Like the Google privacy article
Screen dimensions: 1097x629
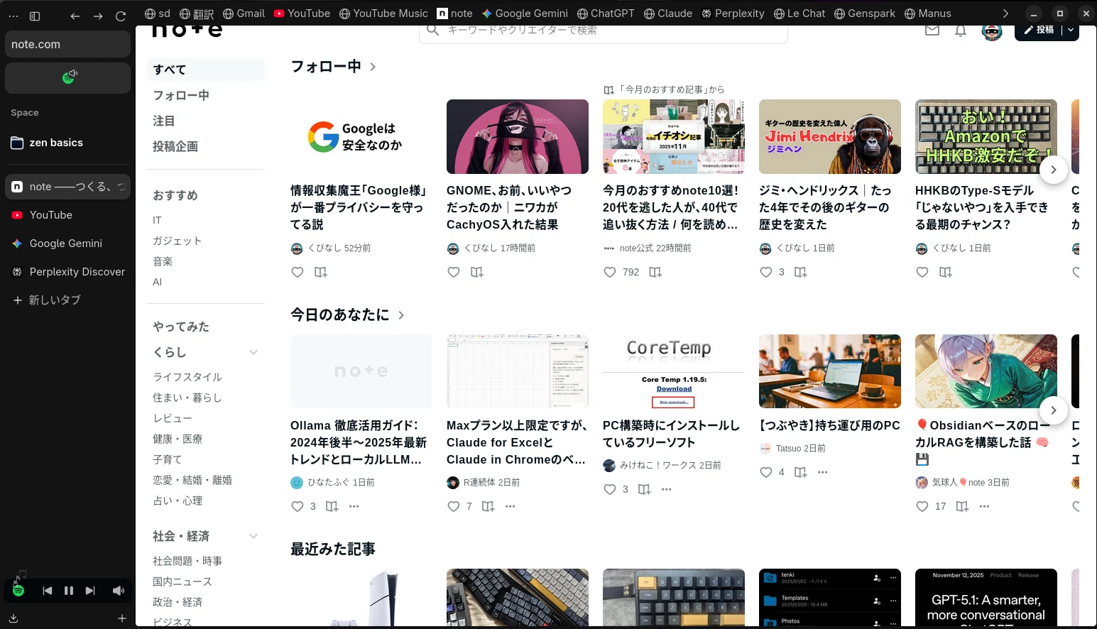click(x=298, y=272)
